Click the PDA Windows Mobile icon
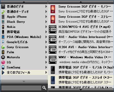 [x=3, y=37]
